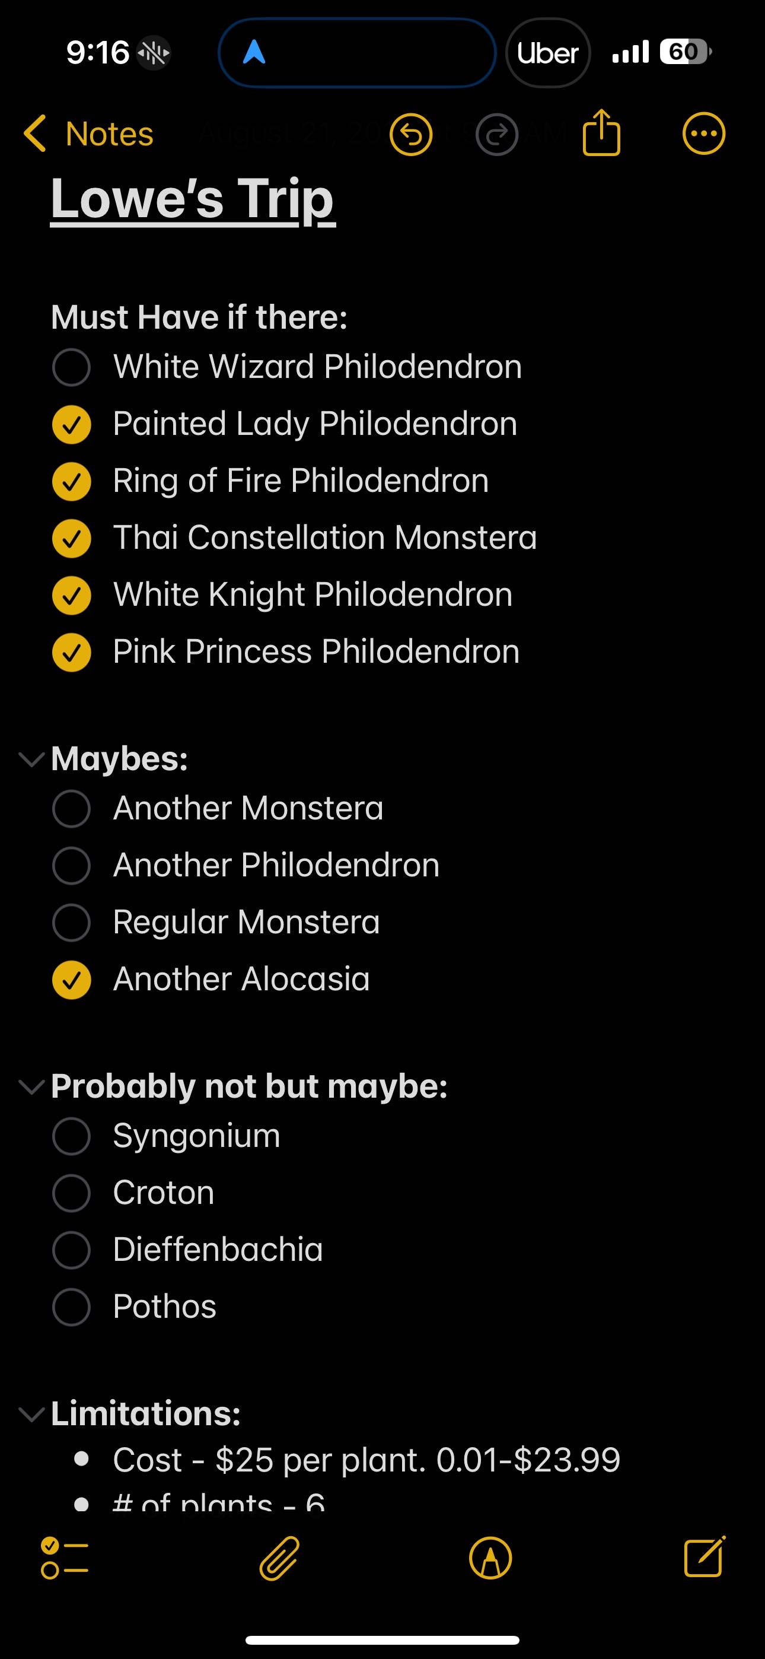Go back to Notes list
Viewport: 765px width, 1659px height.
(x=88, y=134)
